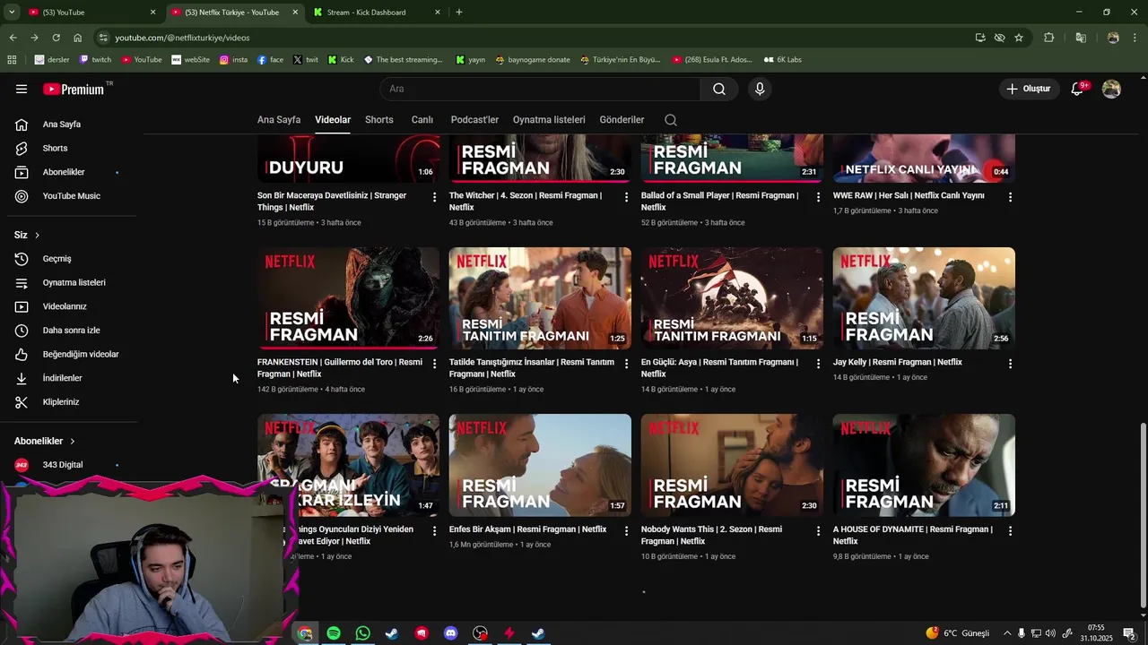Search within the Netflix Türkiye channel
1148x645 pixels.
click(671, 120)
